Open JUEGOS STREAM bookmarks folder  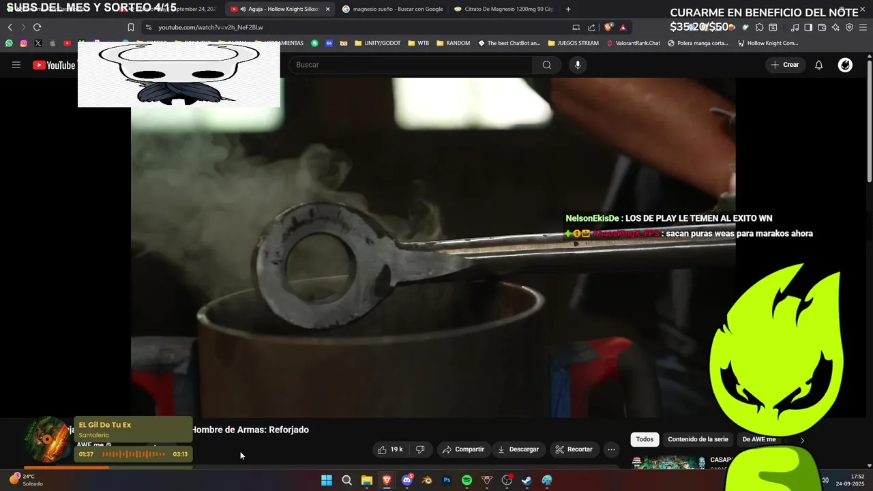pyautogui.click(x=573, y=43)
